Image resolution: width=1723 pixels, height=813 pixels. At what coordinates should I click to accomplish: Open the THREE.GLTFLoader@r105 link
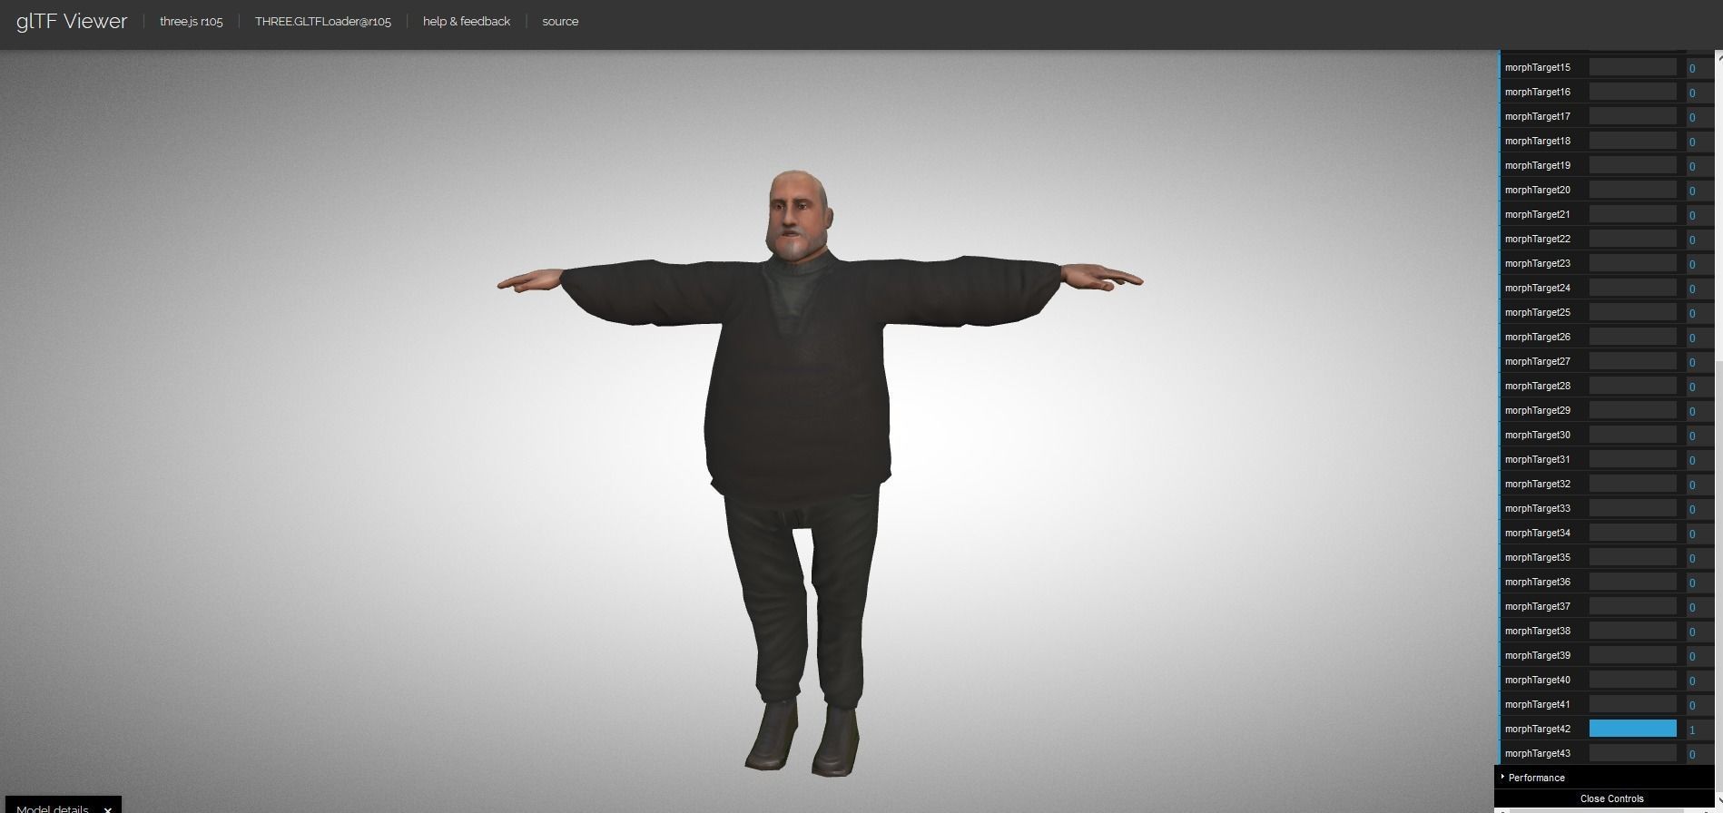(x=322, y=21)
